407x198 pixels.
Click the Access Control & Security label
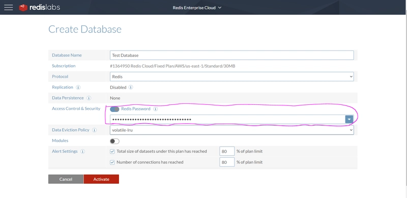coord(76,108)
